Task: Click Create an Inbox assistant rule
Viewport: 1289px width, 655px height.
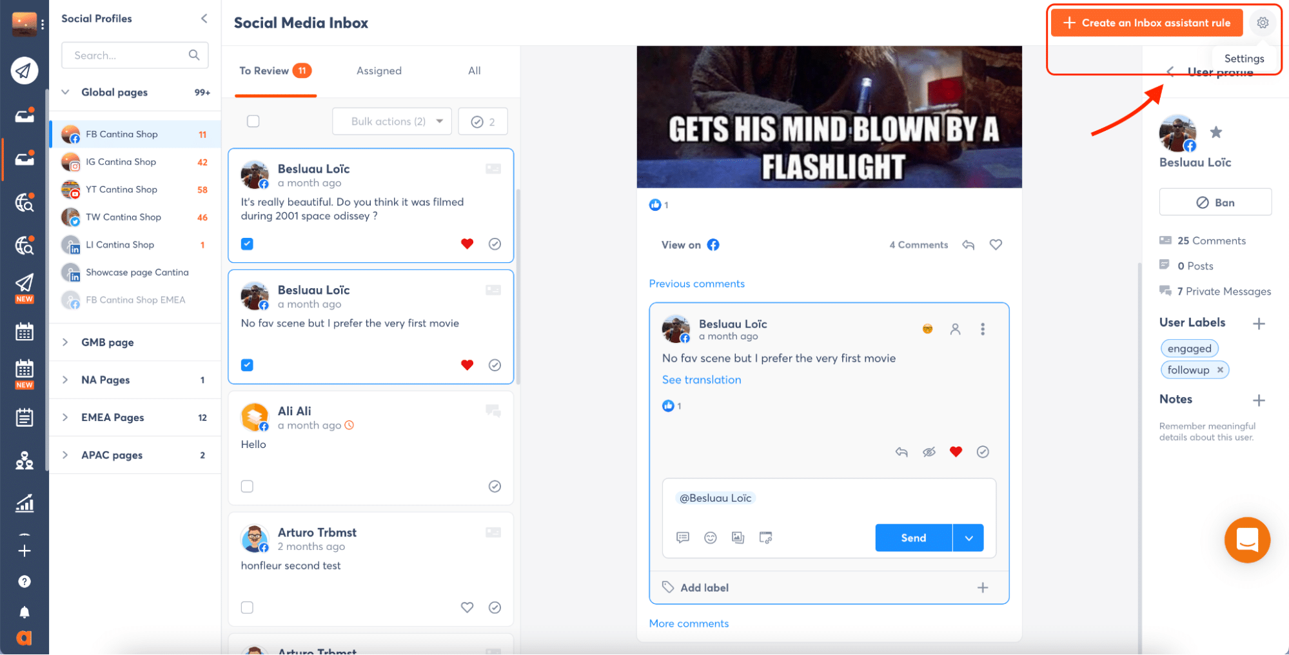Action: [1146, 23]
